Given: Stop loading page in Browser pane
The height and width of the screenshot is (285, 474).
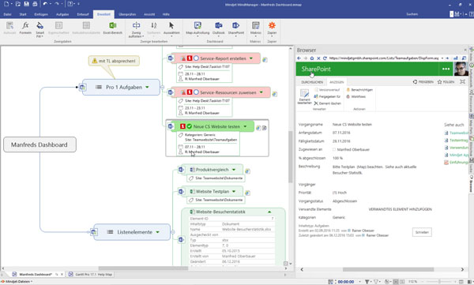Looking at the screenshot, I should coord(318,58).
